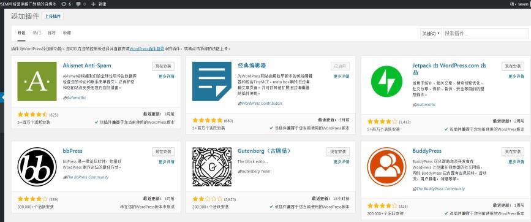Open 更多详情 for Gutenberg
The height and width of the screenshot is (222, 531).
[341, 162]
